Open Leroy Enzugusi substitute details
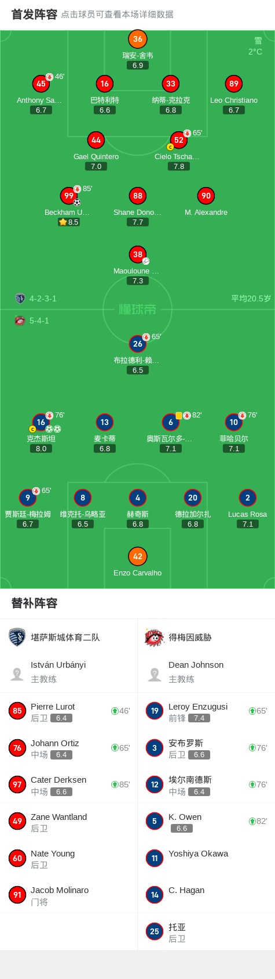The width and height of the screenshot is (275, 979). click(x=206, y=711)
